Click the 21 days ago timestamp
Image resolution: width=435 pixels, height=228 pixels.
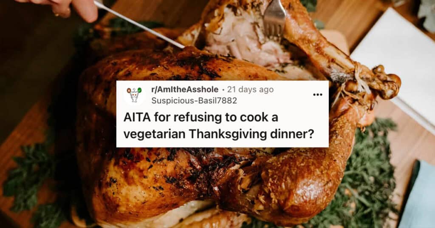(x=250, y=89)
